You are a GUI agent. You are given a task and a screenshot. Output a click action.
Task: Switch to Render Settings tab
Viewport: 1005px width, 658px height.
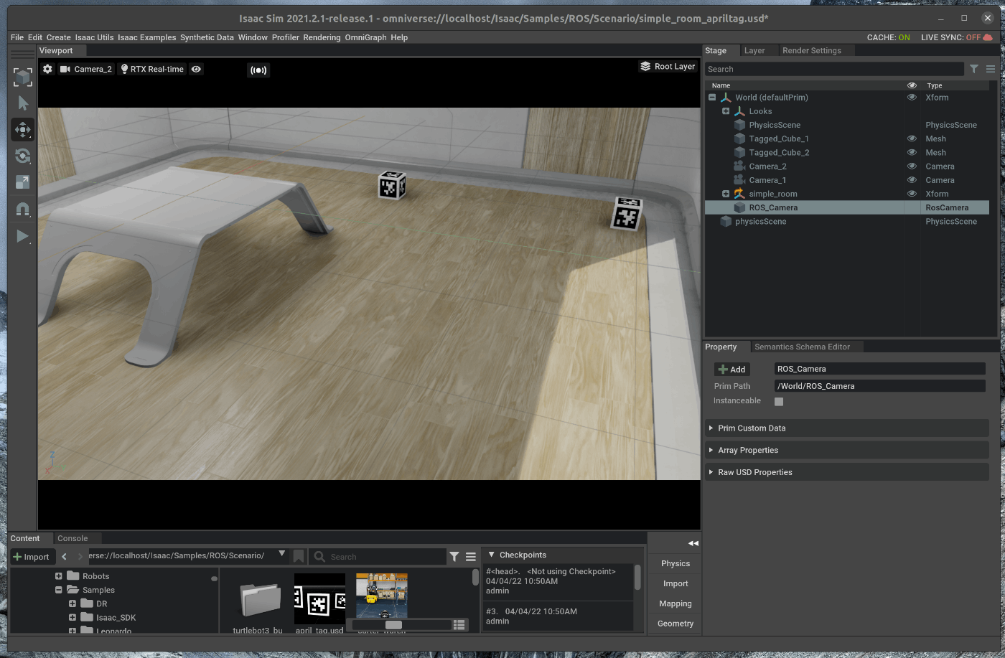pos(812,50)
